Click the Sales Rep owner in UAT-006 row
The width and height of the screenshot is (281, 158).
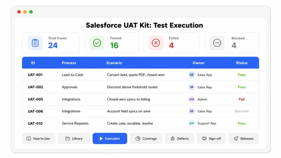205,111
